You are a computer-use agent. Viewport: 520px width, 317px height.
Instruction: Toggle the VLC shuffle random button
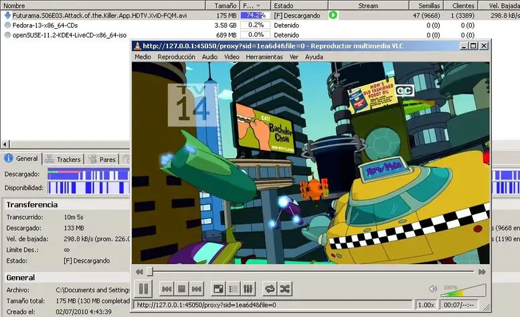coord(285,289)
